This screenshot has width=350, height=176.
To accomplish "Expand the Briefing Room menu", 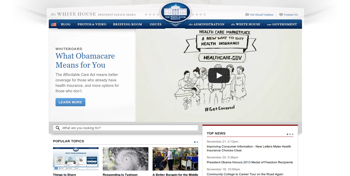I will pos(127,24).
